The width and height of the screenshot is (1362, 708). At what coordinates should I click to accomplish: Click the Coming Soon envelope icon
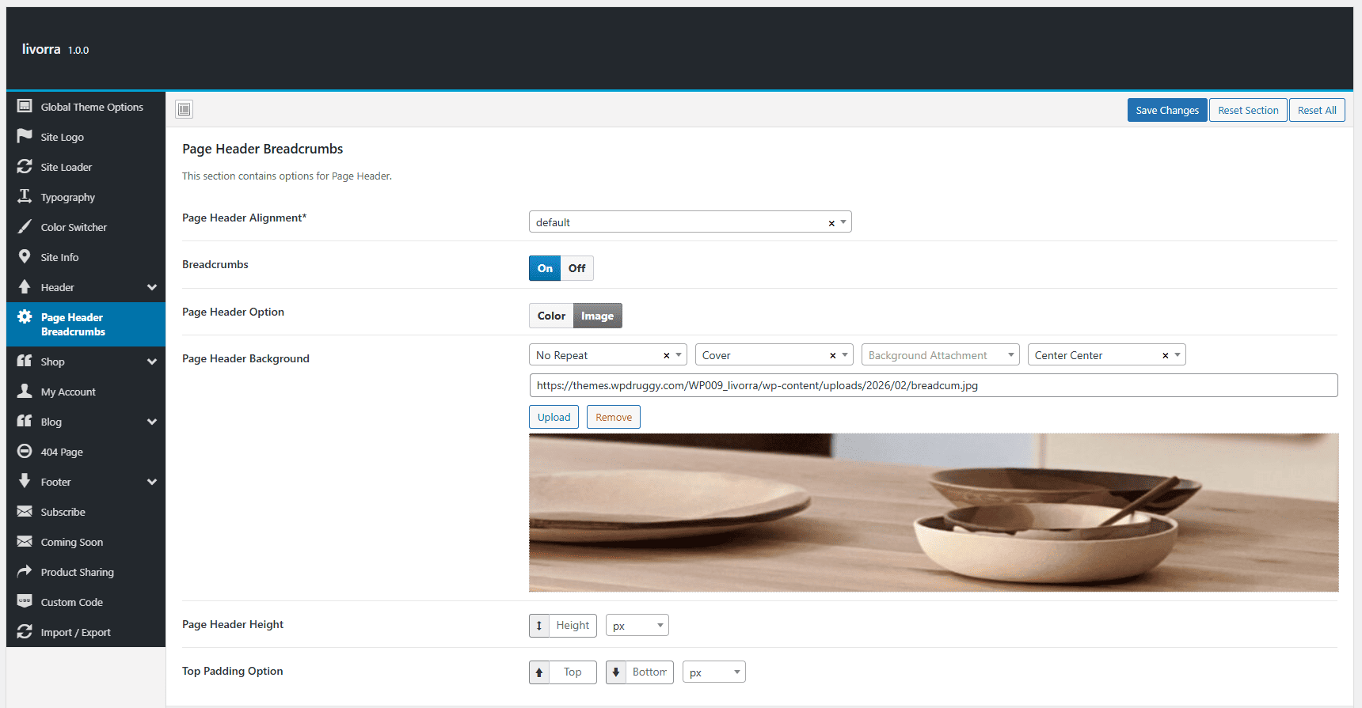tap(25, 541)
